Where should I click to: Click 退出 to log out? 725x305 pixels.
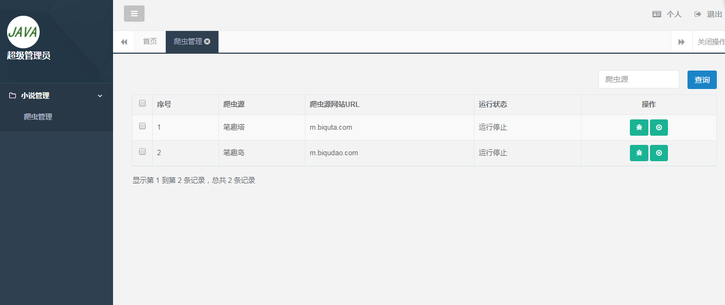[x=709, y=14]
